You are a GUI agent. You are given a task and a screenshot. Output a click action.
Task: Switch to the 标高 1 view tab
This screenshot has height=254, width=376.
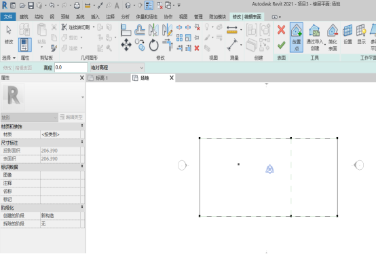[109, 78]
